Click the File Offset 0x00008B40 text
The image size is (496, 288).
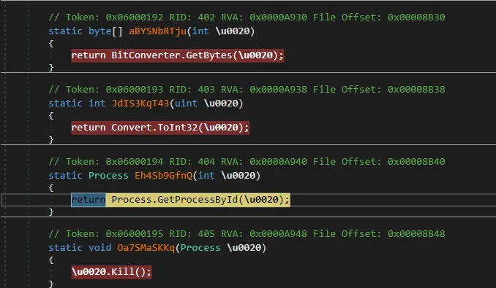[379, 162]
